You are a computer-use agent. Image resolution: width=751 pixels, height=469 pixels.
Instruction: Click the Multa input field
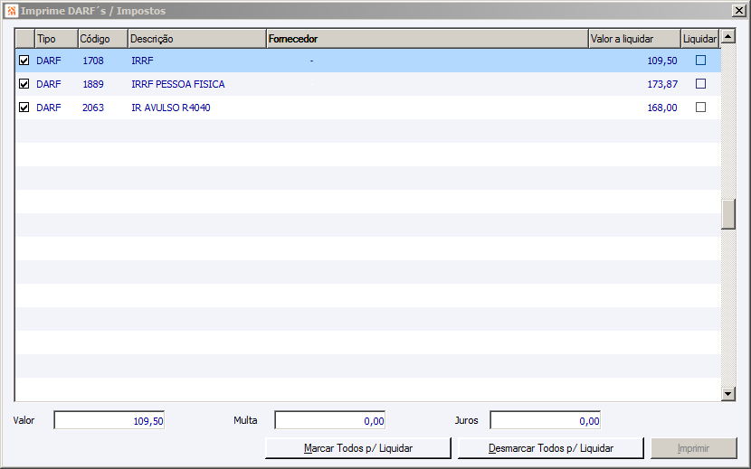(330, 420)
